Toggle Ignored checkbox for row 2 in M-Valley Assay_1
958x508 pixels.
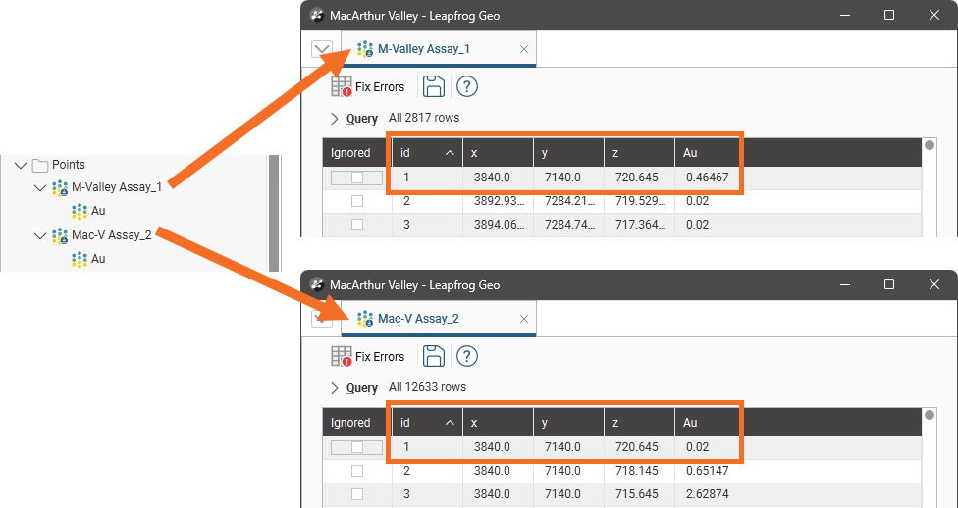click(357, 201)
